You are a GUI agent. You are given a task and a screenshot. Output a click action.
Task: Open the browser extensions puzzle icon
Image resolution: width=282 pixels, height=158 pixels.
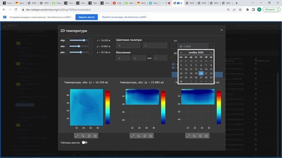coord(248,10)
